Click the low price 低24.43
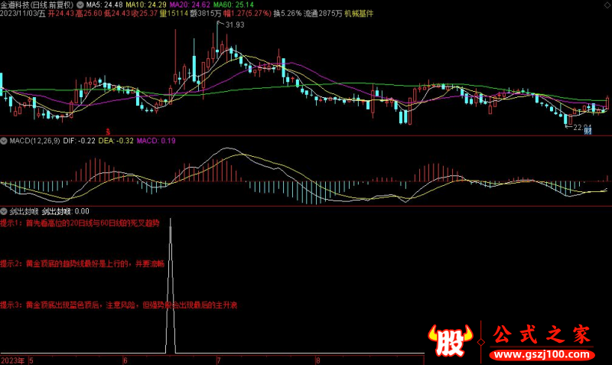Viewport: 612px width, 365px height. 117,14
